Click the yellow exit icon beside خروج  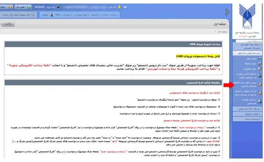point(10,7)
